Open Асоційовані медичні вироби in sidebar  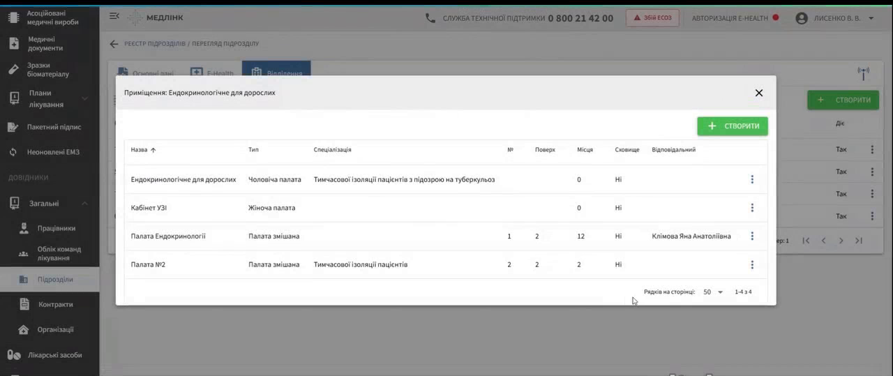click(x=50, y=17)
